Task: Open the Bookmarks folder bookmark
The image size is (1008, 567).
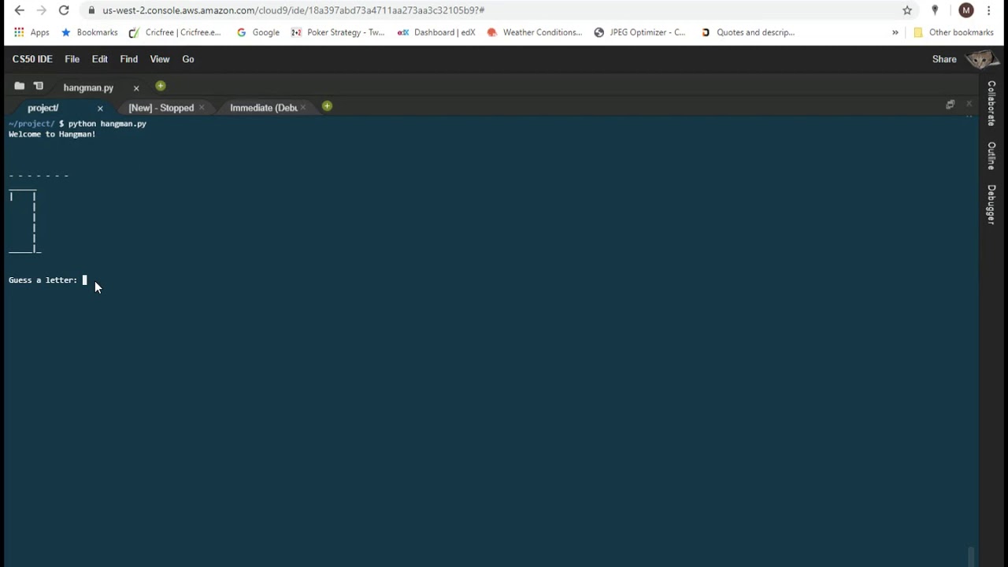Action: 89,32
